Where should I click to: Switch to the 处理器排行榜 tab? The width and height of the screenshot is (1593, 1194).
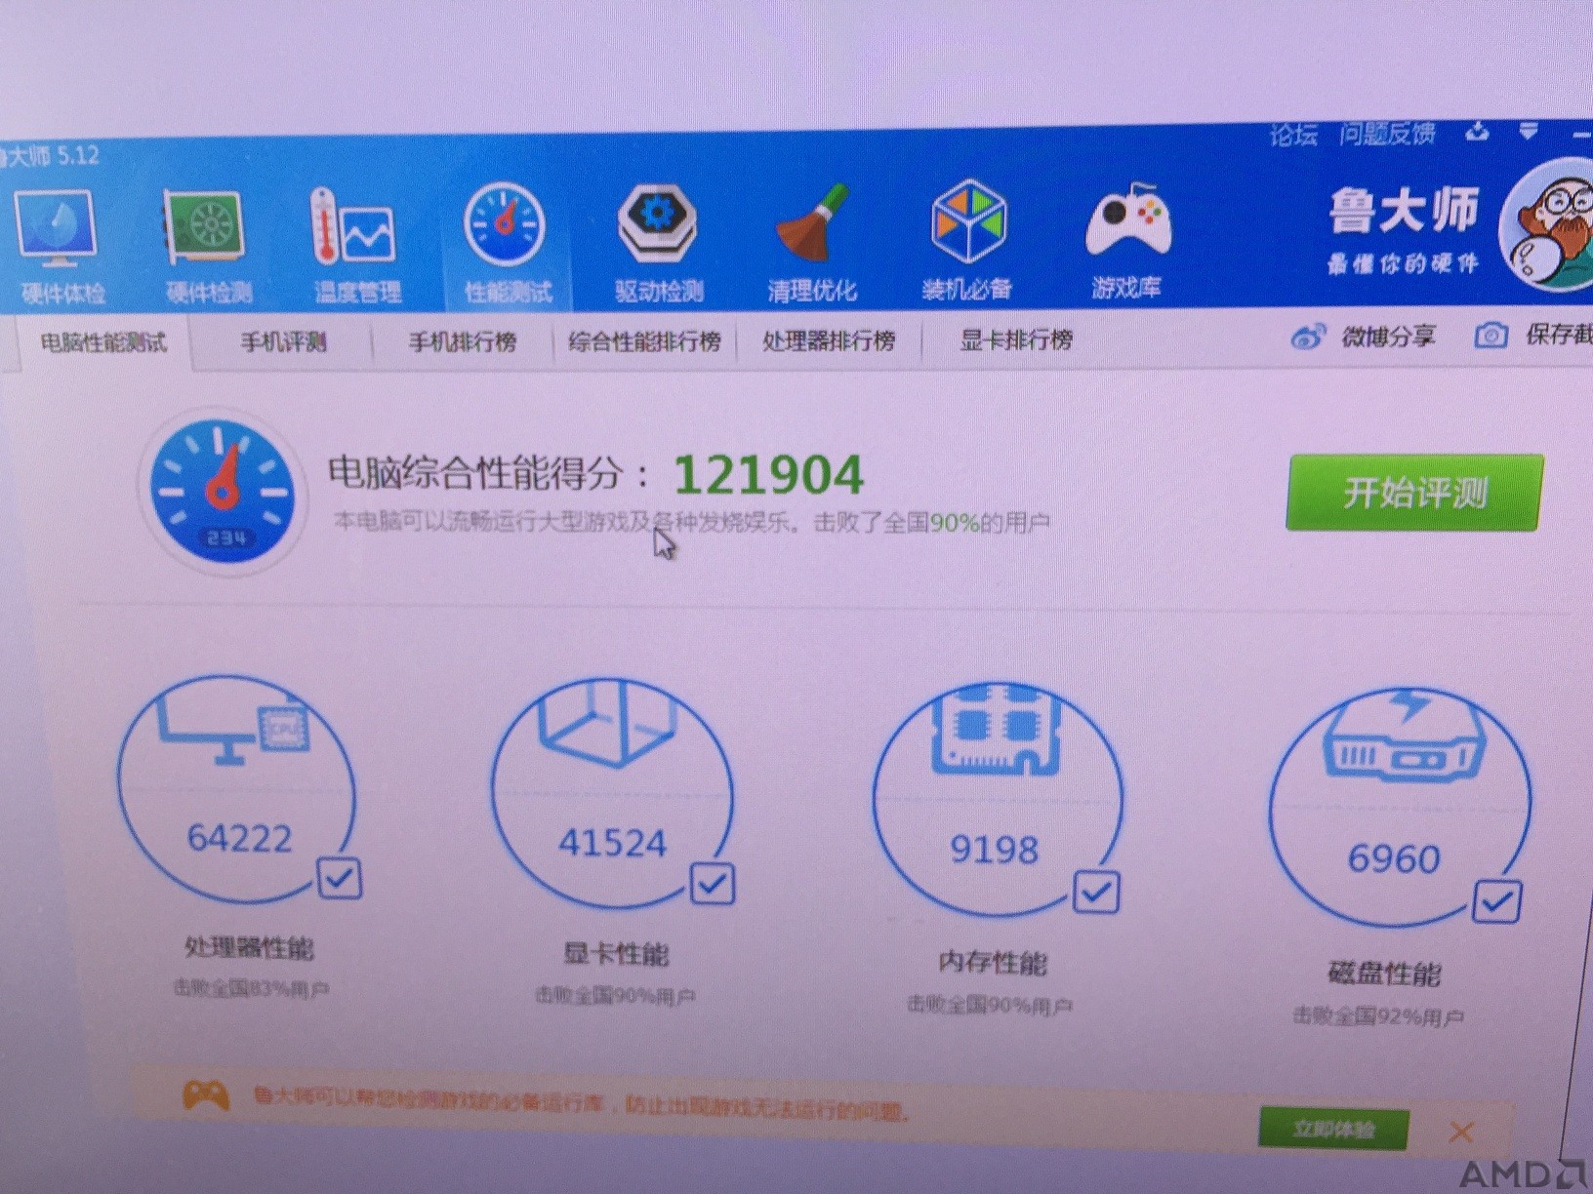[829, 340]
